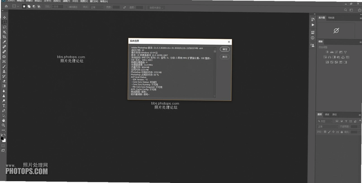The width and height of the screenshot is (362, 183).
Task: Toggle lock position in Layers panel
Action: coord(333,132)
